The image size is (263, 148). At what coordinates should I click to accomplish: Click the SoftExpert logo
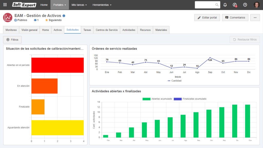[24, 5]
